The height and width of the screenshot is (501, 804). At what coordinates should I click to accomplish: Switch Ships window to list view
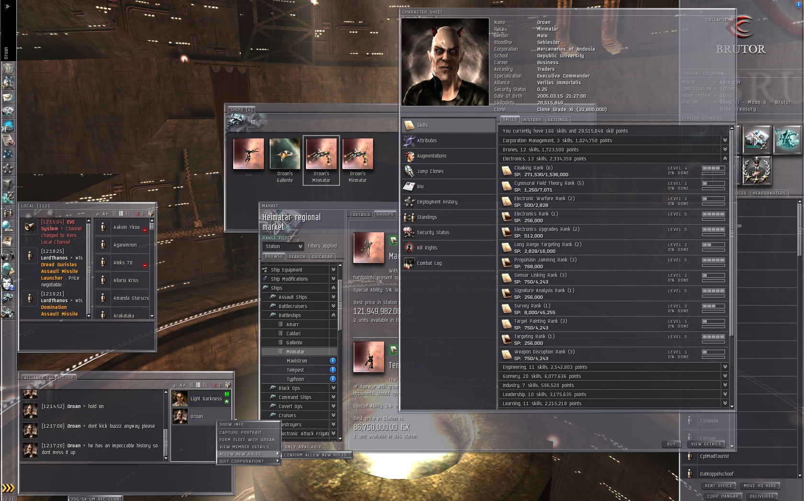[266, 123]
